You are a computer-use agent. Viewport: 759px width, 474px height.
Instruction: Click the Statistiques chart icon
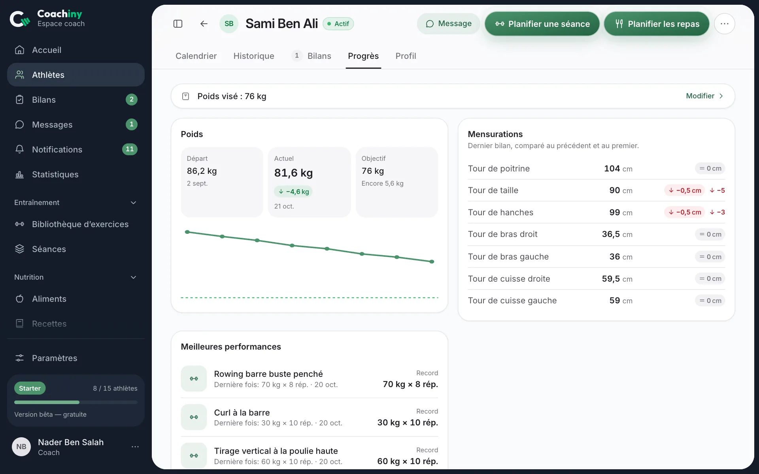(19, 174)
